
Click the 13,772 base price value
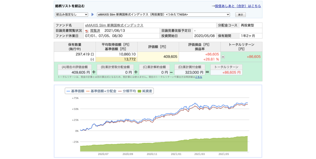(x=130, y=59)
